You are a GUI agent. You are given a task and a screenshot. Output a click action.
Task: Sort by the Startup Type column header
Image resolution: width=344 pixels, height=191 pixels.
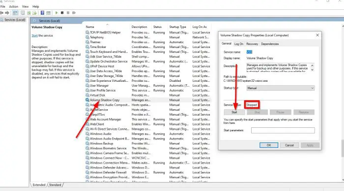click(x=179, y=26)
